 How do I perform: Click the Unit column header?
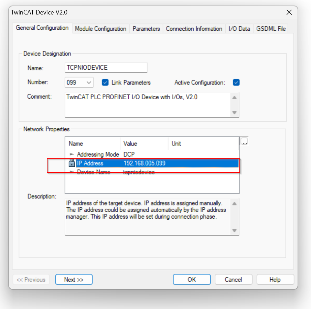203,143
